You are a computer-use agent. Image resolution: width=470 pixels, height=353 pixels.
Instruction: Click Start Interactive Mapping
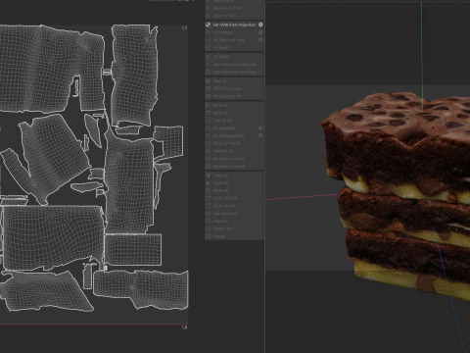[234, 65]
